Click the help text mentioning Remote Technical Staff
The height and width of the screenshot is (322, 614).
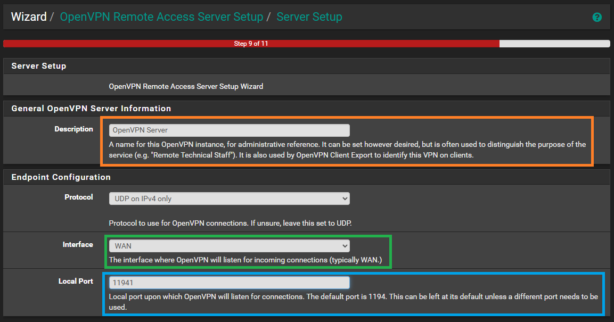coord(347,150)
